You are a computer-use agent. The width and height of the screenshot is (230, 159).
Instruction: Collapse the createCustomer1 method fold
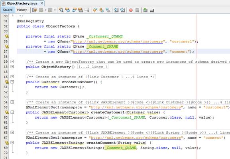[12, 112]
